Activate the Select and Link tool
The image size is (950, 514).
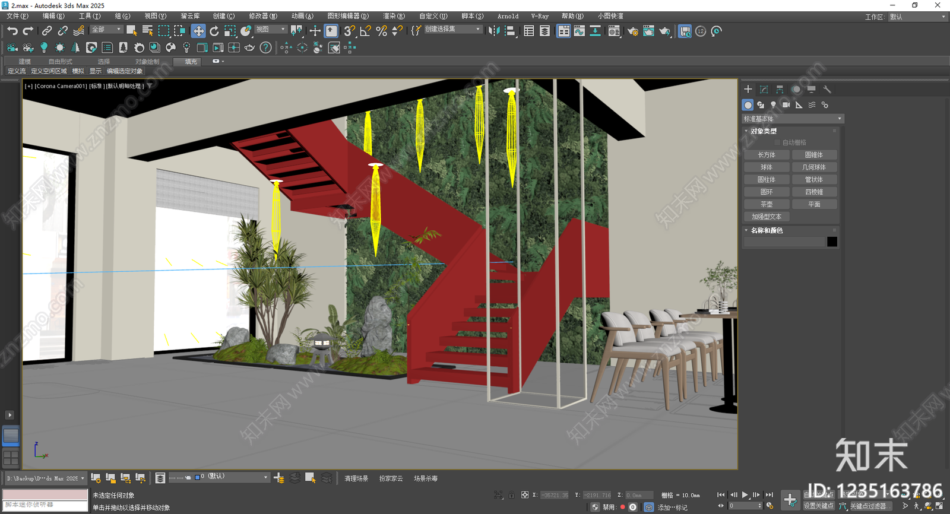(x=47, y=31)
